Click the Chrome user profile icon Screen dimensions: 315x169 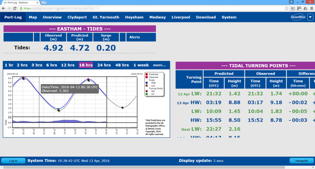pos(292,2)
